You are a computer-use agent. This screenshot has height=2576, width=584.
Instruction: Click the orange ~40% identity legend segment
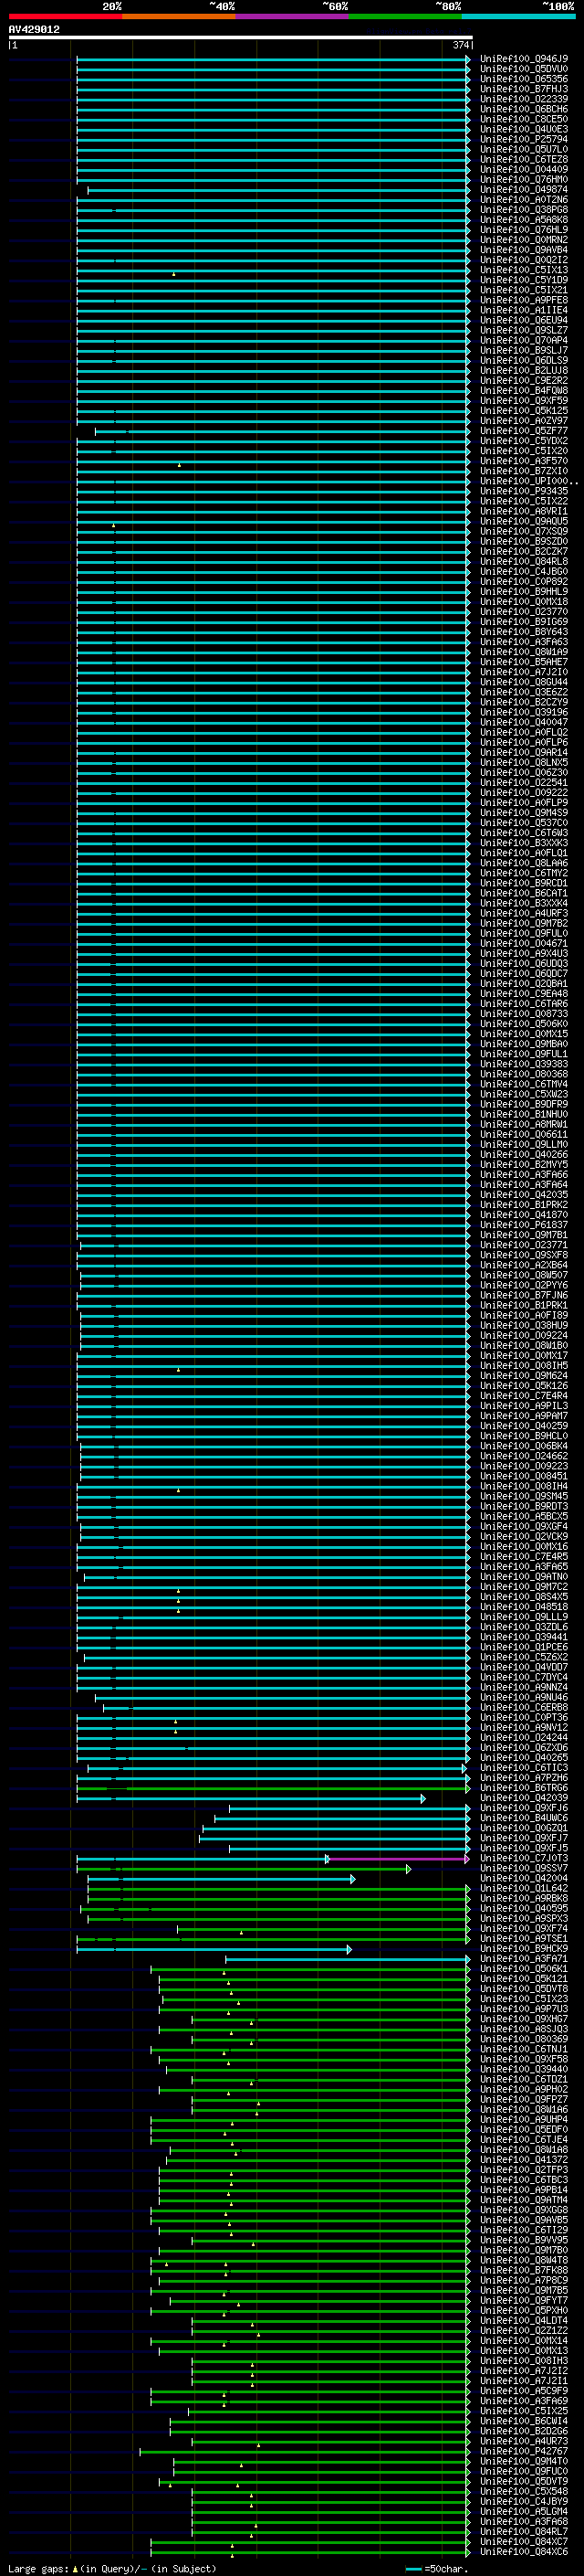point(179,16)
